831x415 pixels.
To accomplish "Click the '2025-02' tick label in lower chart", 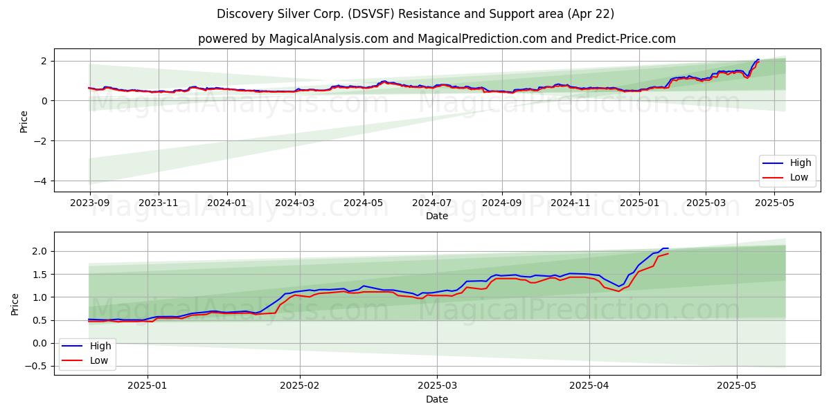I will pyautogui.click(x=300, y=386).
